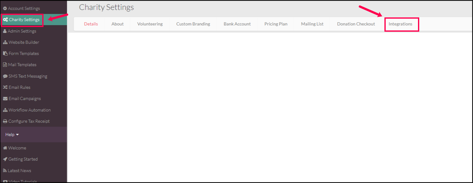This screenshot has width=473, height=183.
Task: Open the Mailing List tab
Action: [x=312, y=24]
